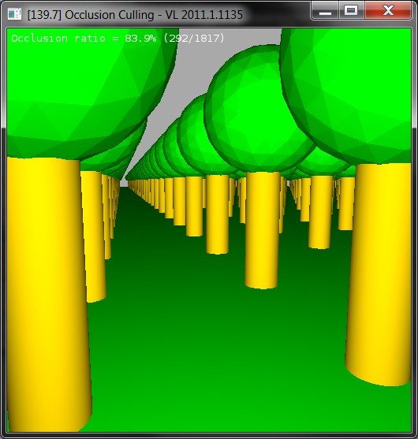The image size is (418, 439).
Task: Click the window title text 'Occlusion Culling - VL 2011.1.1135'
Action: (154, 15)
